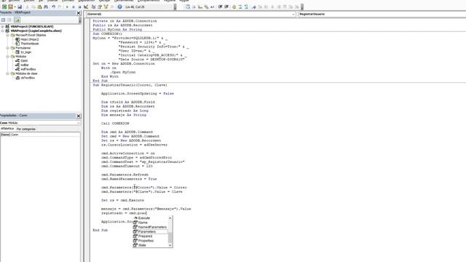Image resolution: width=466 pixels, height=262 pixels.
Task: Click the Run Sub play icon
Action: click(x=67, y=7)
